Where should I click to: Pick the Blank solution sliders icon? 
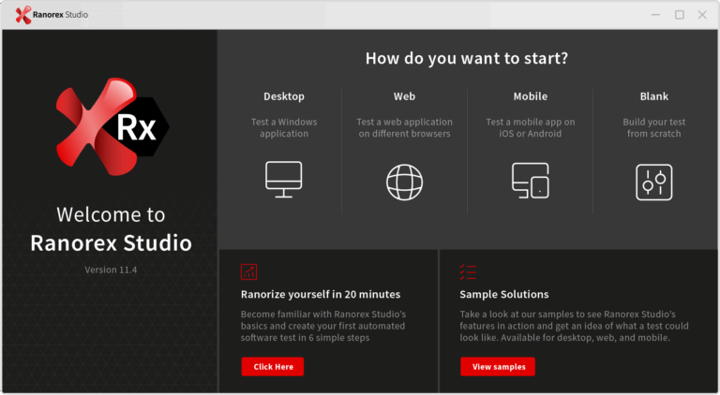coord(652,182)
